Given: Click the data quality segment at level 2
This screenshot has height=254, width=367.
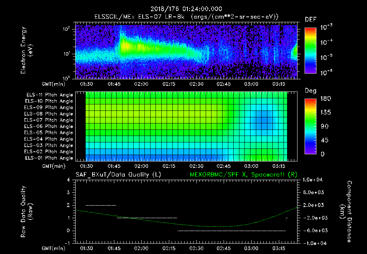Looking at the screenshot, I should click(x=101, y=205).
